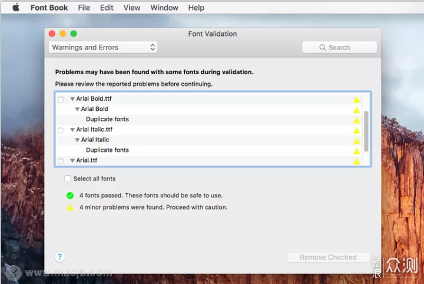Collapse the Arial Bold sub-item
This screenshot has width=424, height=284.
coord(77,109)
